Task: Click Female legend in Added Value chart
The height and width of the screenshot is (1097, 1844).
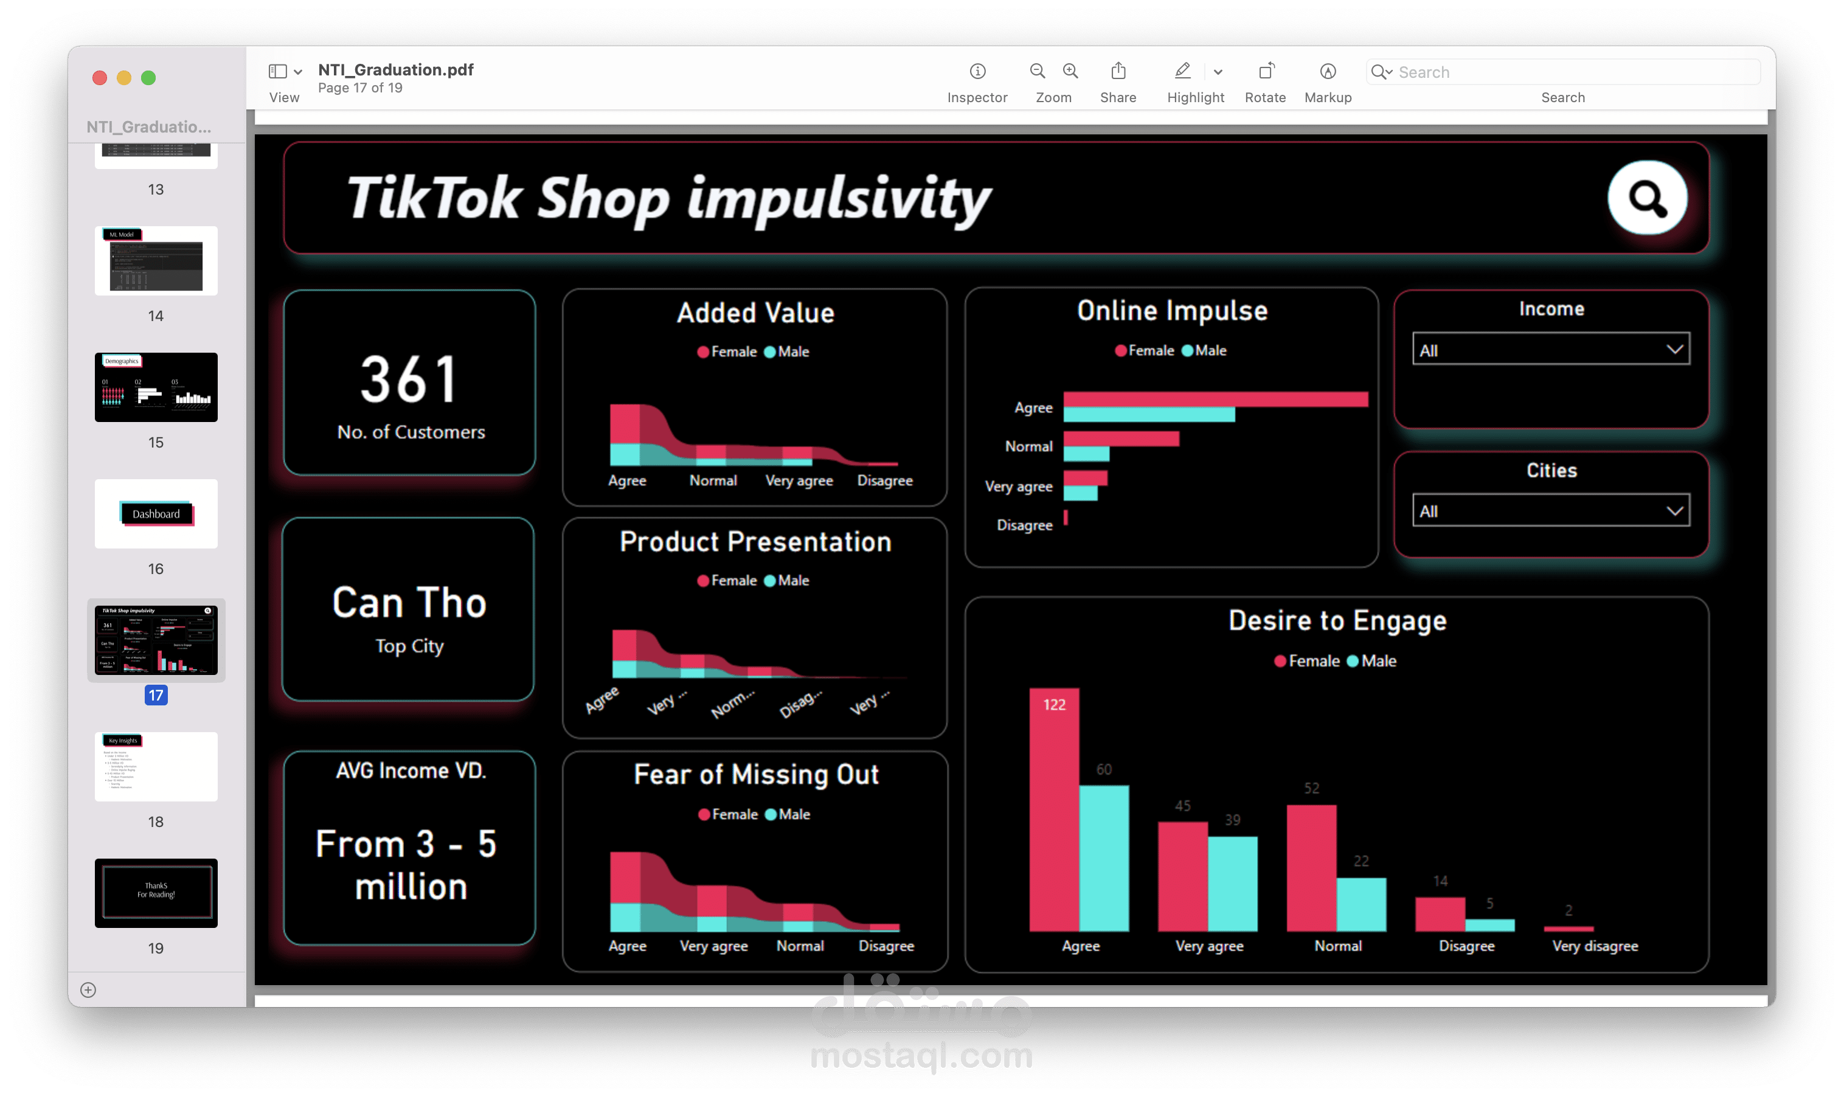Action: tap(727, 352)
